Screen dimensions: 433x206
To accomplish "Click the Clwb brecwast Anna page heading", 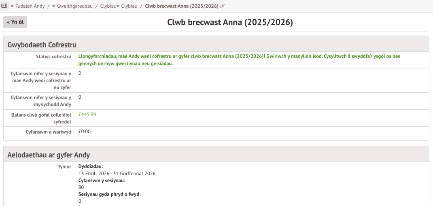I will point(230,22).
